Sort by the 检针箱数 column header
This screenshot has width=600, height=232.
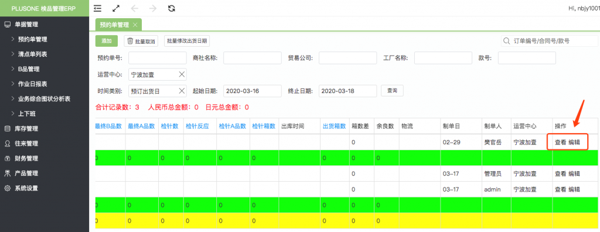tap(264, 126)
